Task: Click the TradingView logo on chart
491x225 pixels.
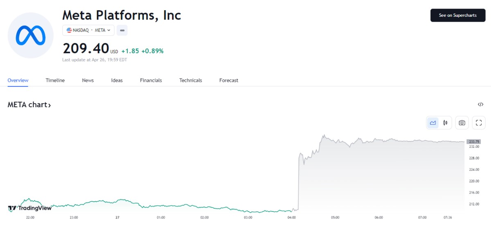Action: (x=30, y=208)
